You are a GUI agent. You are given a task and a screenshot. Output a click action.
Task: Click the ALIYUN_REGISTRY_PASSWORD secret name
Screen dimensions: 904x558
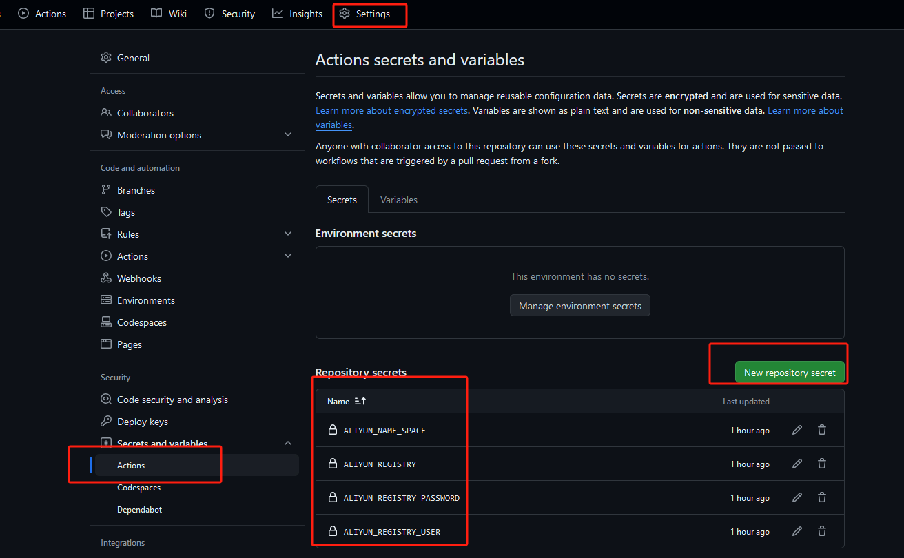[402, 498]
